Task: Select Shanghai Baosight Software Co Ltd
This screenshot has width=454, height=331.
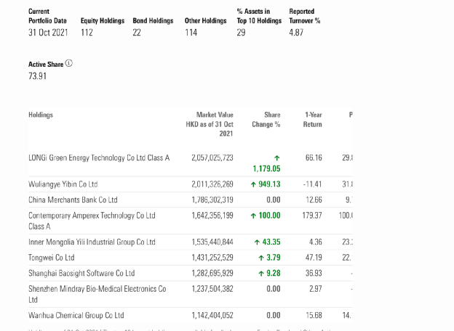Action: coord(81,274)
